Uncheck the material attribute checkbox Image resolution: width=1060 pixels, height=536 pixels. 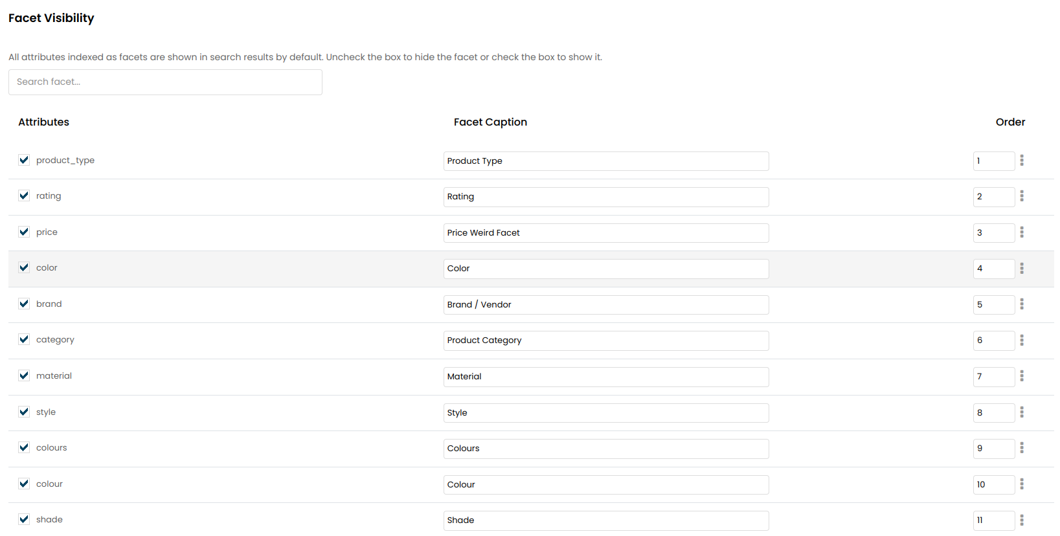(x=24, y=375)
